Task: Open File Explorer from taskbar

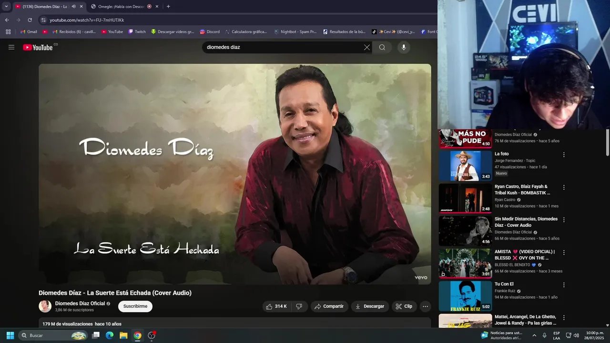Action: 123,335
